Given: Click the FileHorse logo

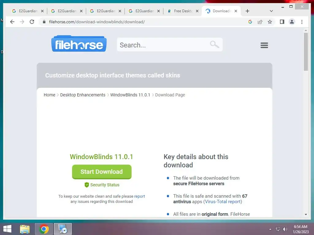Looking at the screenshot, I should 79,44.
